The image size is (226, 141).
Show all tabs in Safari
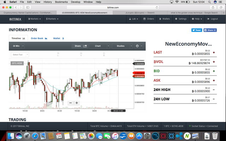pyautogui.click(x=221, y=7)
